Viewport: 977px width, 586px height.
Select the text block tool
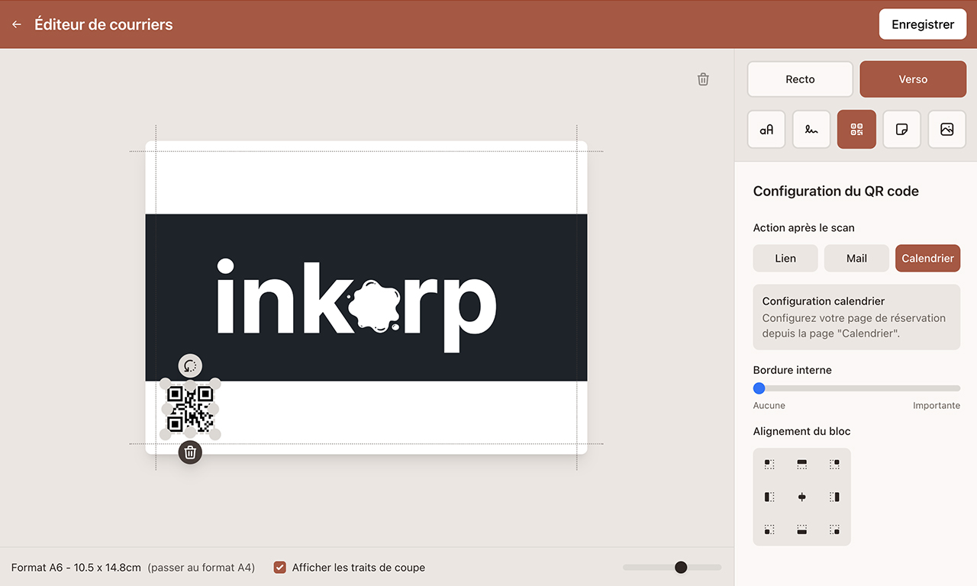pos(766,130)
